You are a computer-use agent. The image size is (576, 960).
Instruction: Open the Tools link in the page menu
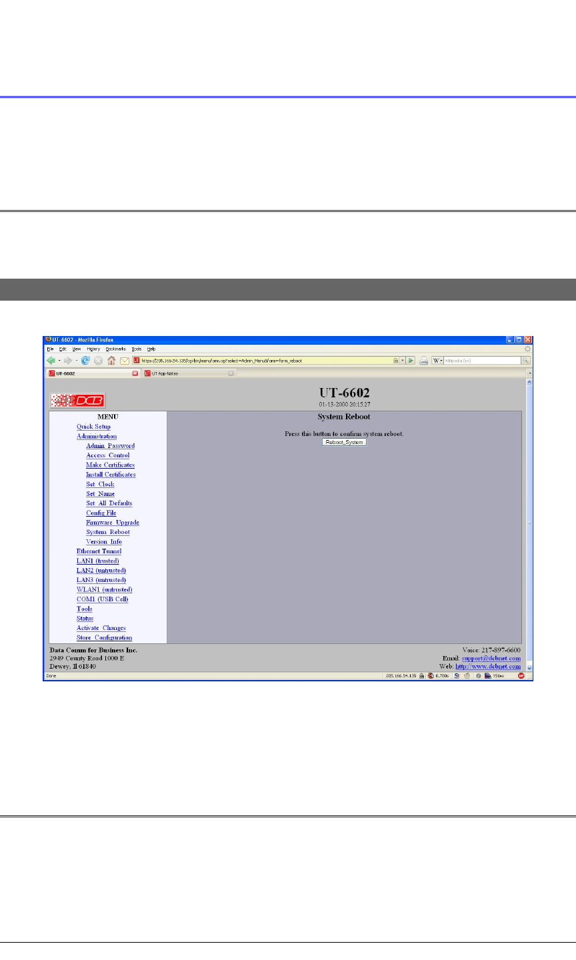pyautogui.click(x=85, y=609)
